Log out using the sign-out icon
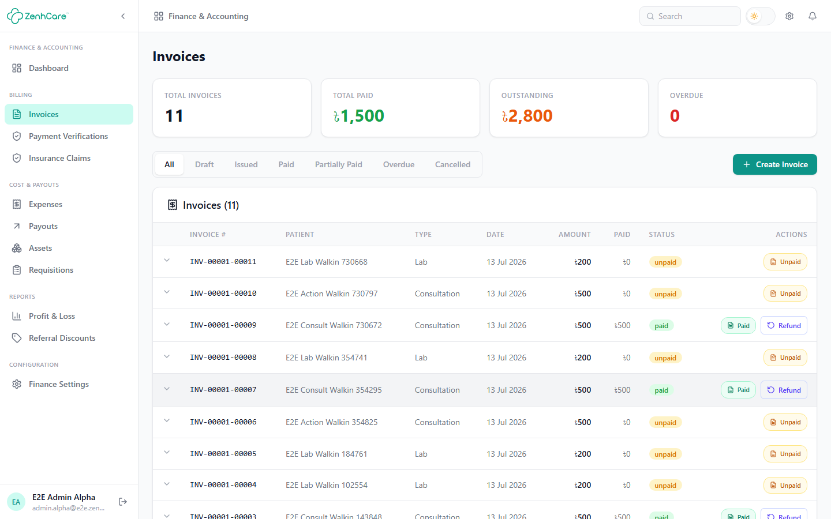The image size is (831, 519). (123, 502)
